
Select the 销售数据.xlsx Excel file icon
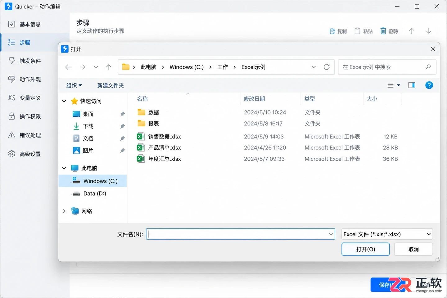point(141,136)
